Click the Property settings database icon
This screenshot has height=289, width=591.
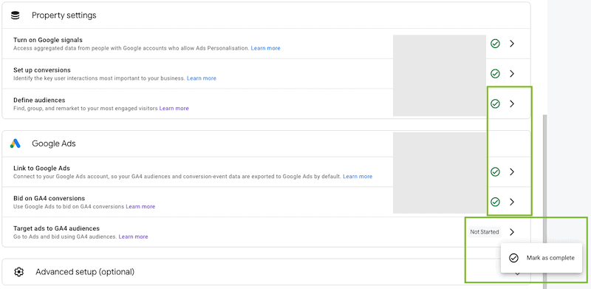coord(15,16)
